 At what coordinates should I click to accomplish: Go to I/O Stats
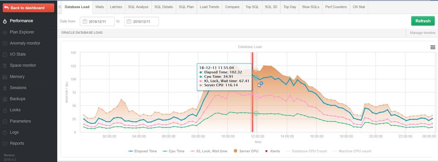pos(18,54)
